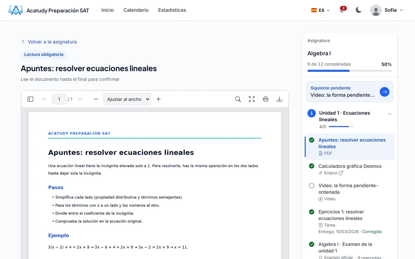The height and width of the screenshot is (259, 415).
Task: Open the 'Ajustar al ancho' zoom dropdown
Action: 127,99
